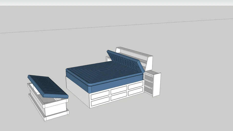This screenshot has width=233, height=131.
Task: Click the lower-left drawer front on the bed base
Action: 100,102
